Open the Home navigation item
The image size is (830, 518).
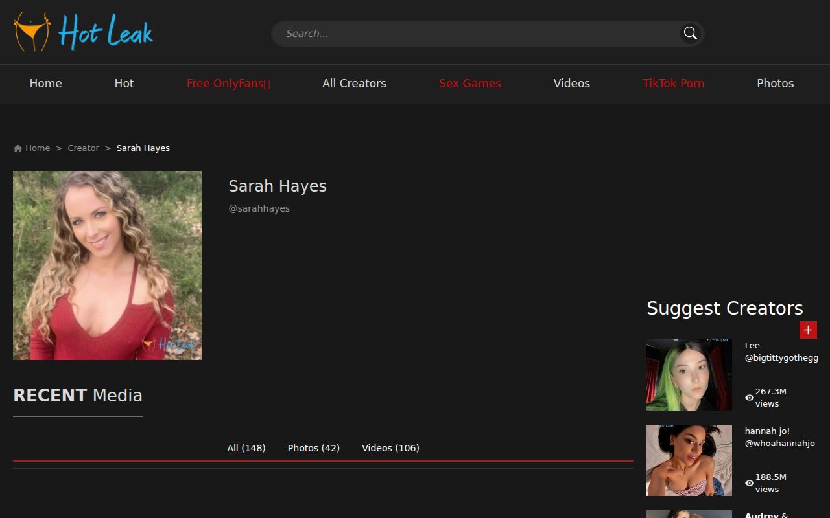click(x=45, y=84)
